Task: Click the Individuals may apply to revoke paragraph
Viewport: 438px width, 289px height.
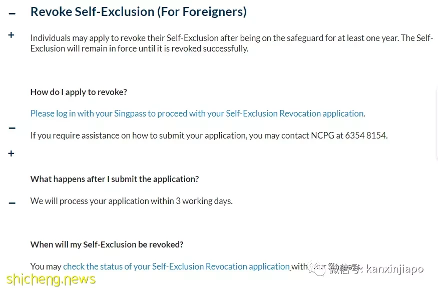Action: (232, 43)
